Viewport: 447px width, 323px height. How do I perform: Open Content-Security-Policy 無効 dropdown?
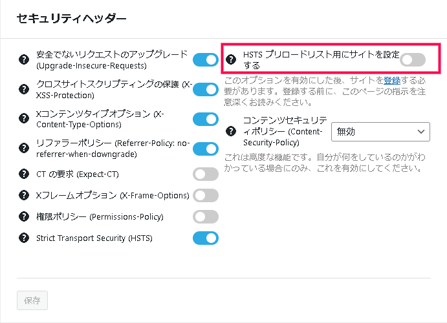coord(380,132)
